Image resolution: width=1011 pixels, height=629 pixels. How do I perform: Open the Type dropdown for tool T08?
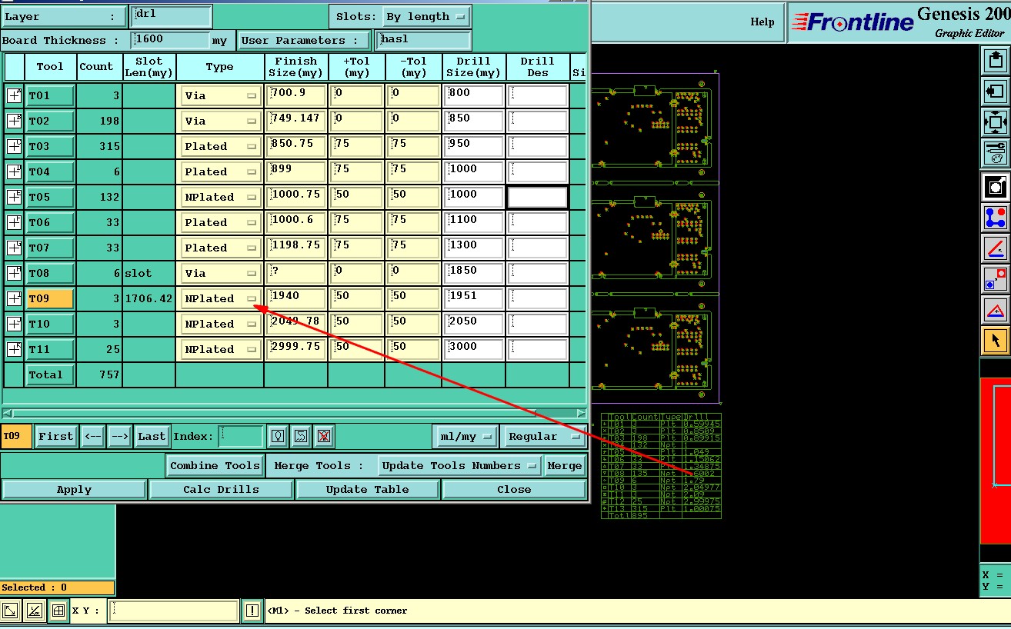(x=221, y=273)
